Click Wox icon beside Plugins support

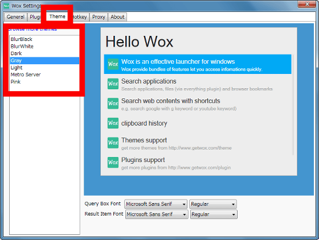click(113, 163)
